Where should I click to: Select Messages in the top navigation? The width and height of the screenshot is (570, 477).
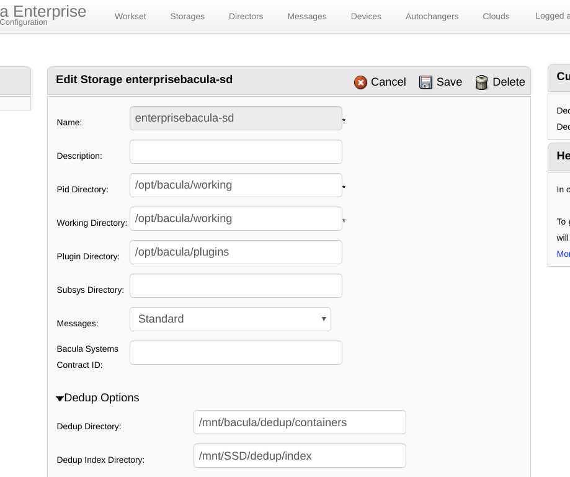pyautogui.click(x=307, y=16)
